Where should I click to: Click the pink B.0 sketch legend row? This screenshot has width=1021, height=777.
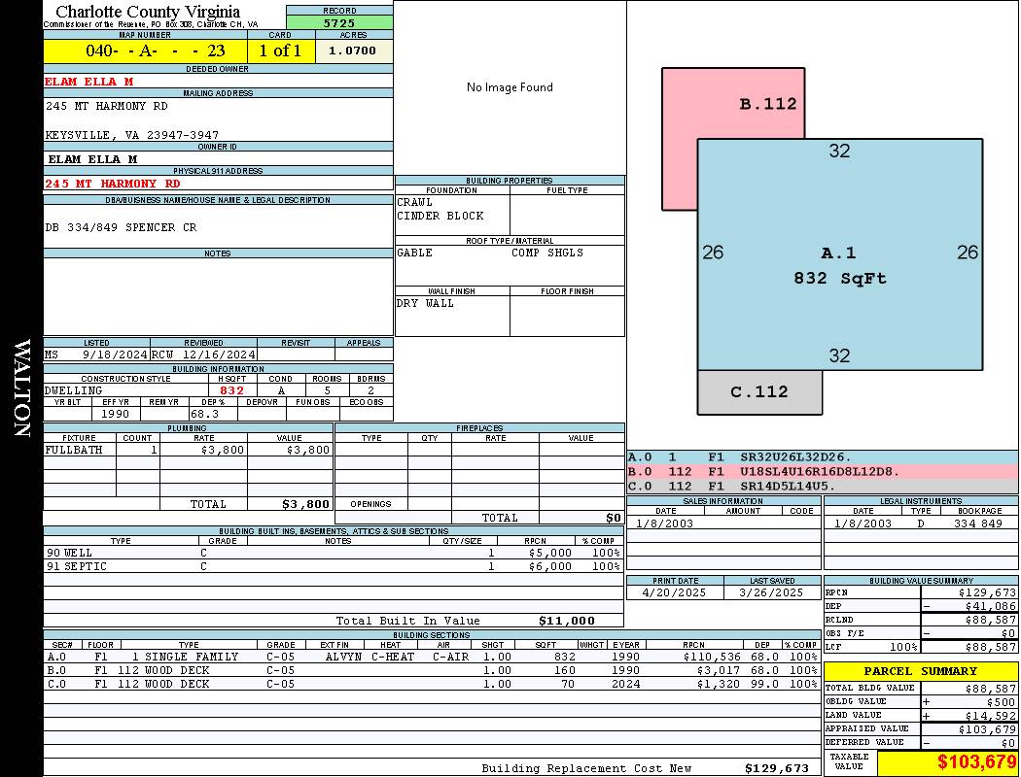click(x=822, y=472)
